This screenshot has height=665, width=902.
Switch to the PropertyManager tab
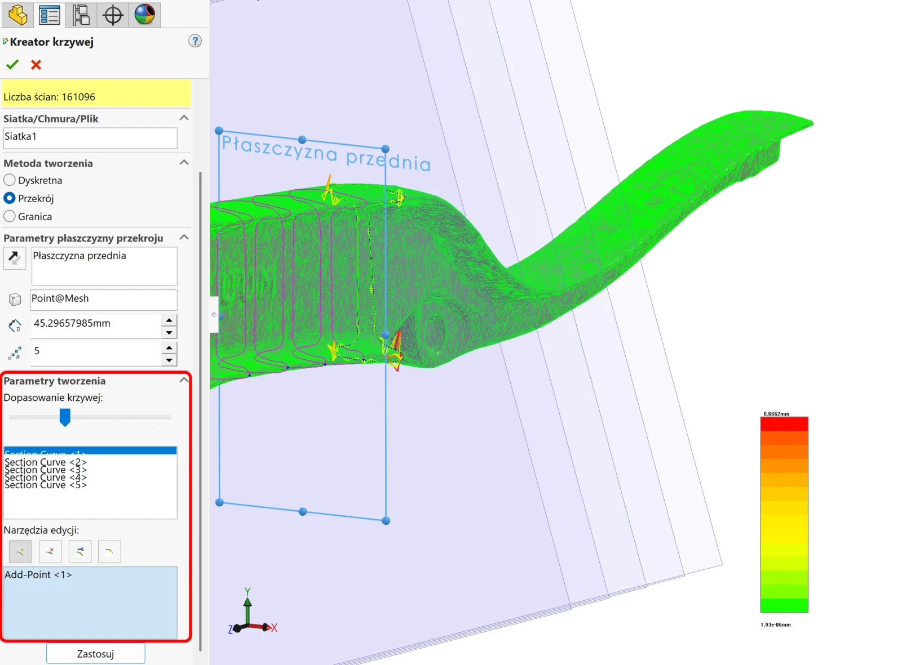pos(50,15)
